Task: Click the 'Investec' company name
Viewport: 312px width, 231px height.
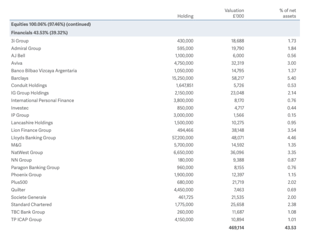Action: pyautogui.click(x=20, y=108)
